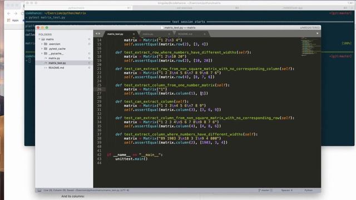This screenshot has width=356, height=200.
Task: Expand the .exercism folder
Action: point(42,44)
